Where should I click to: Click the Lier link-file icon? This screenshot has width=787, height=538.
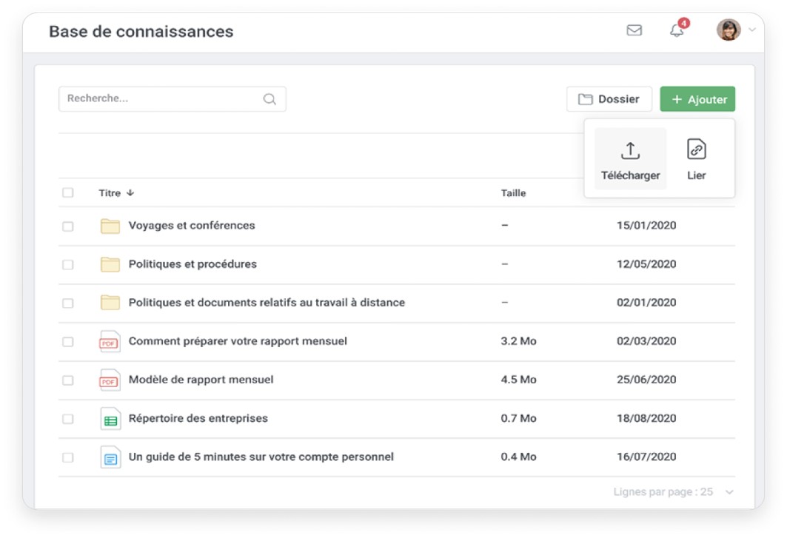[x=696, y=149]
